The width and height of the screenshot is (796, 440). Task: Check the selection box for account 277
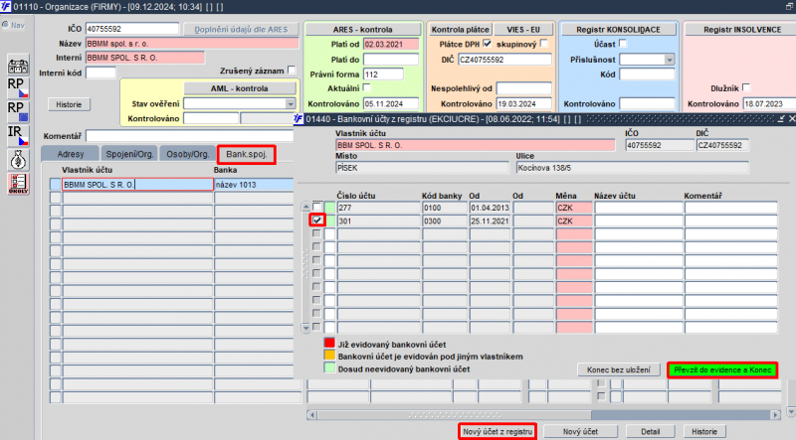pos(316,207)
